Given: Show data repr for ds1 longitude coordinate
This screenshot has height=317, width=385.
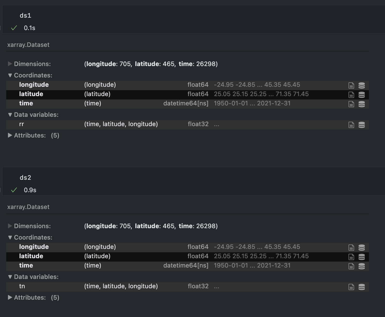Looking at the screenshot, I should 362,85.
